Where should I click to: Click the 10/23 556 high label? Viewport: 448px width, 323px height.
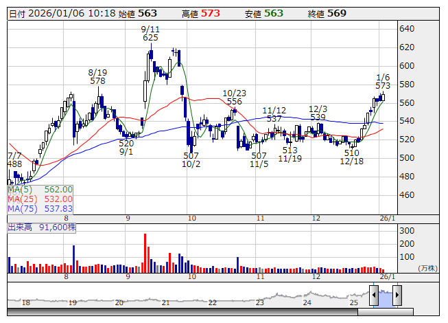pos(234,98)
